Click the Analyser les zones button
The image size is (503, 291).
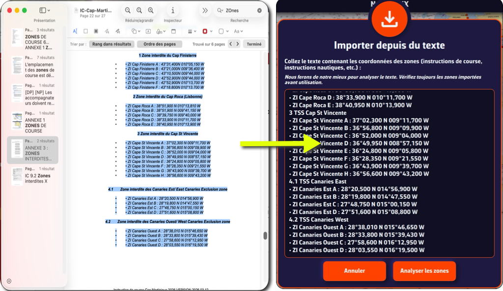(424, 271)
